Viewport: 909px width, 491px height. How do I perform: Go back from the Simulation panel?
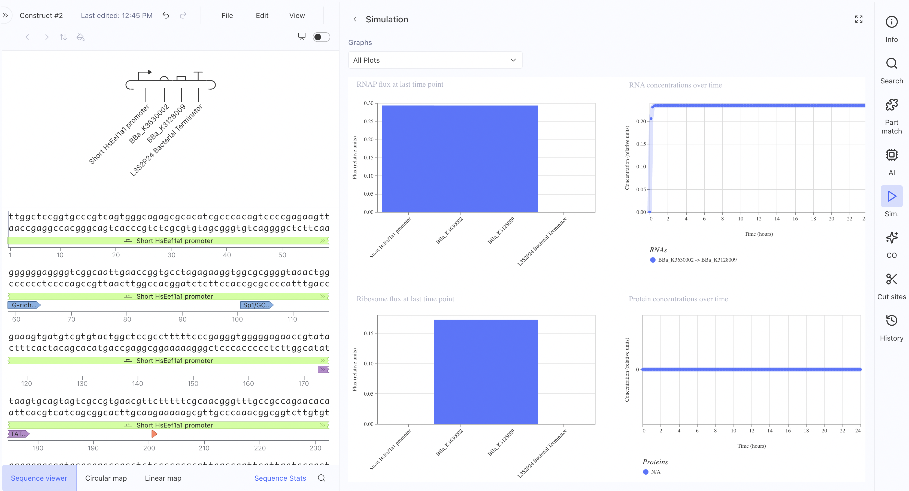(355, 19)
